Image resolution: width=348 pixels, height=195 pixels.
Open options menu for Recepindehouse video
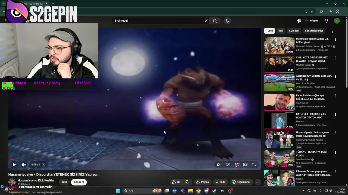[335, 96]
